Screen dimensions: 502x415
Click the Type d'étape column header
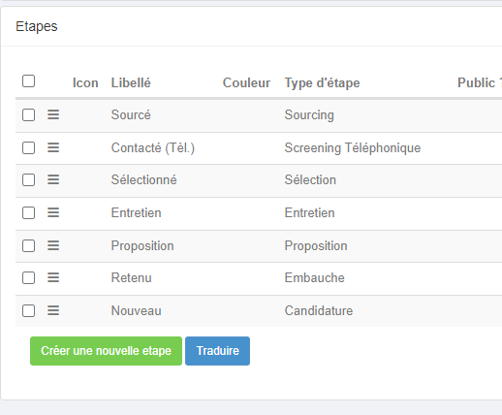[x=322, y=83]
